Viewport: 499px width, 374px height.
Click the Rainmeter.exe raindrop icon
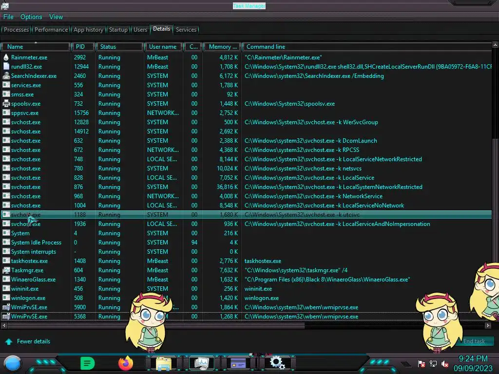(6, 57)
